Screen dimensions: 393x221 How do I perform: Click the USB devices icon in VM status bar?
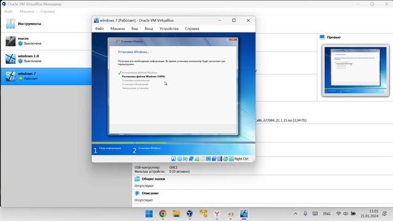196,159
